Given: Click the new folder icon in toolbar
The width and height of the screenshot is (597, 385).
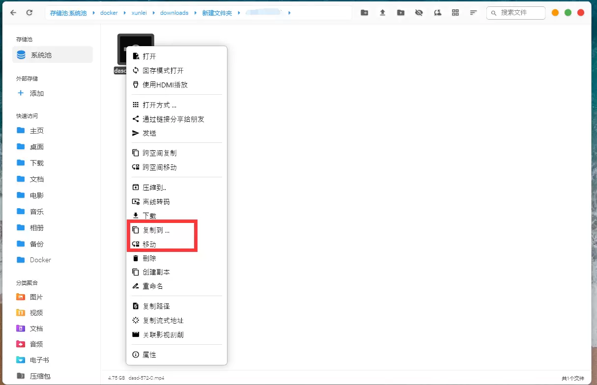Looking at the screenshot, I should pos(364,13).
